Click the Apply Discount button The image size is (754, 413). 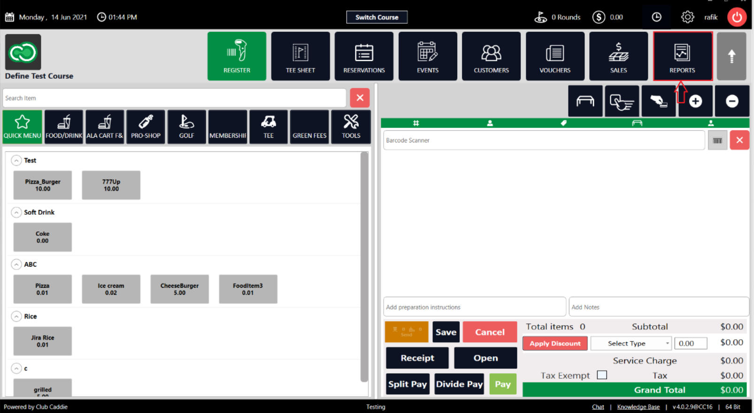(555, 344)
